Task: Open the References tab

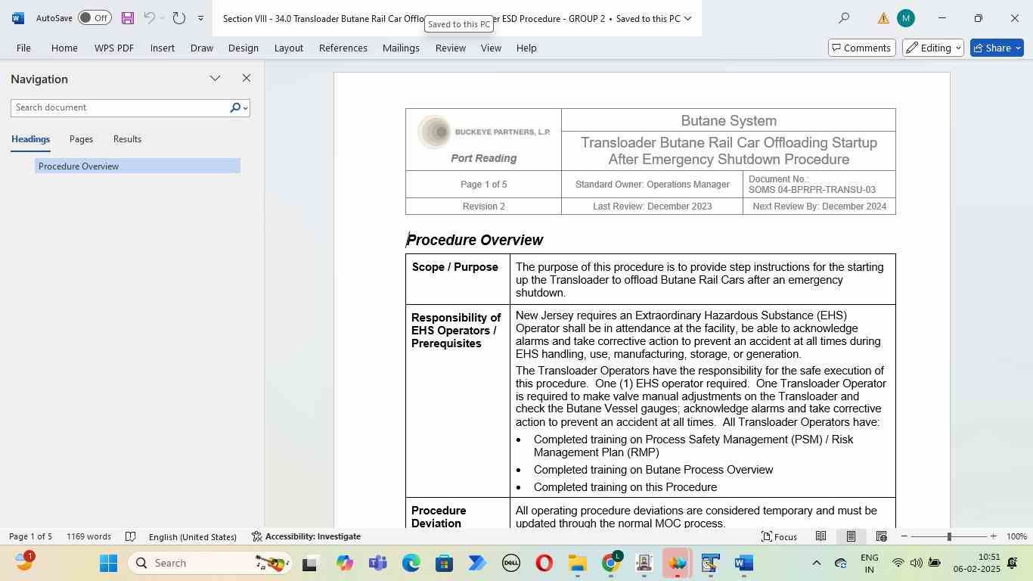Action: (x=343, y=48)
